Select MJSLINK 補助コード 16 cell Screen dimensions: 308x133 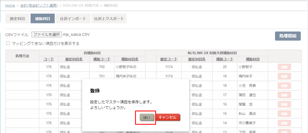pyautogui.click(x=225, y=104)
